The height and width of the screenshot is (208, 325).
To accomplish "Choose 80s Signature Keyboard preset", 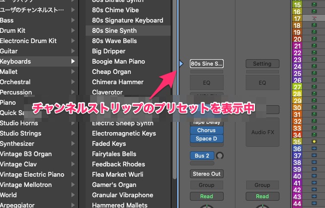I will click(x=128, y=20).
